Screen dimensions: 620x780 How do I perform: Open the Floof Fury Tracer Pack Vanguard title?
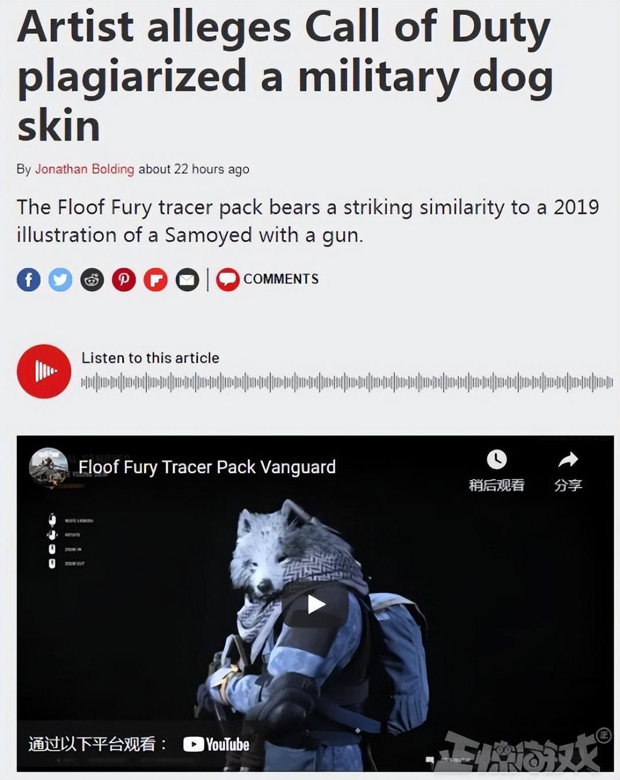click(x=207, y=468)
